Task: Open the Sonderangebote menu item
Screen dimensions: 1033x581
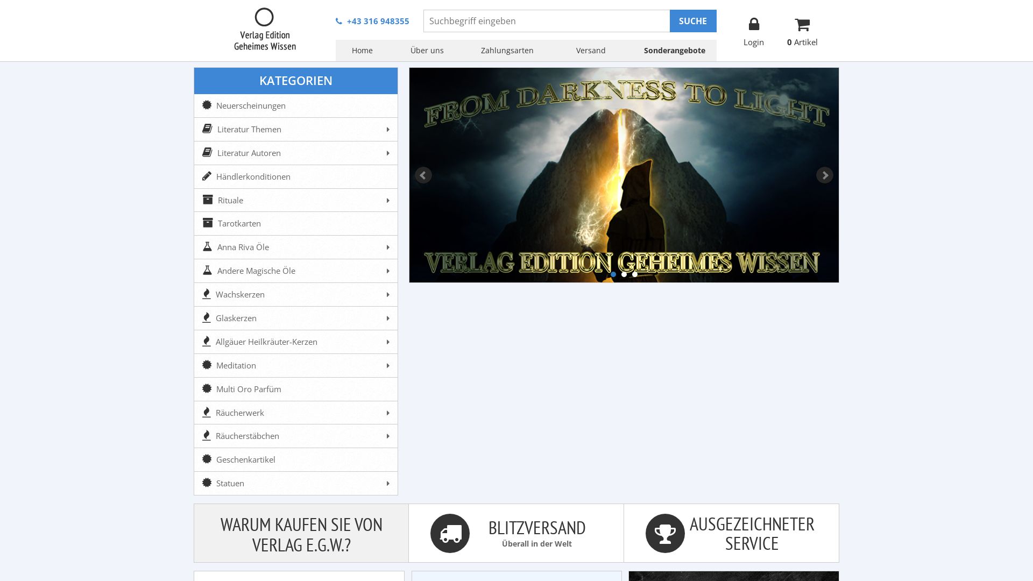Action: (x=674, y=51)
